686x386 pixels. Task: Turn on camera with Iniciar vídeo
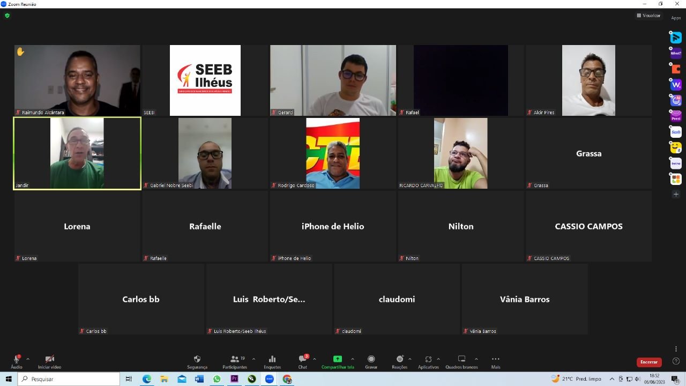click(x=49, y=361)
